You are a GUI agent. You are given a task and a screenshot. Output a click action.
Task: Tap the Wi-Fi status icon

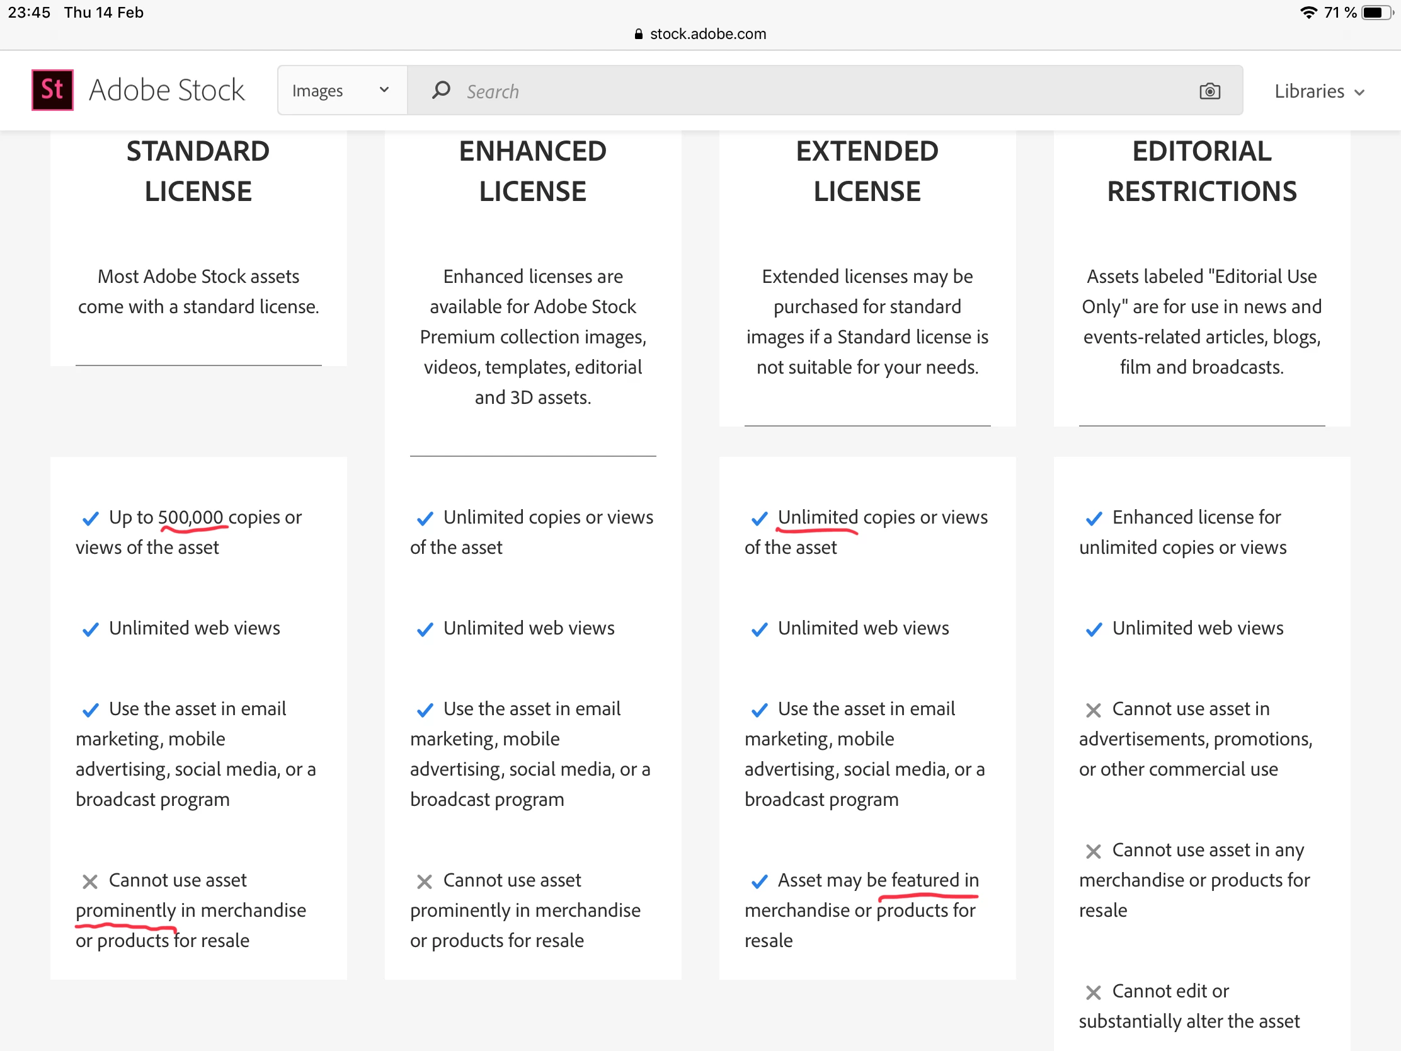tap(1308, 13)
